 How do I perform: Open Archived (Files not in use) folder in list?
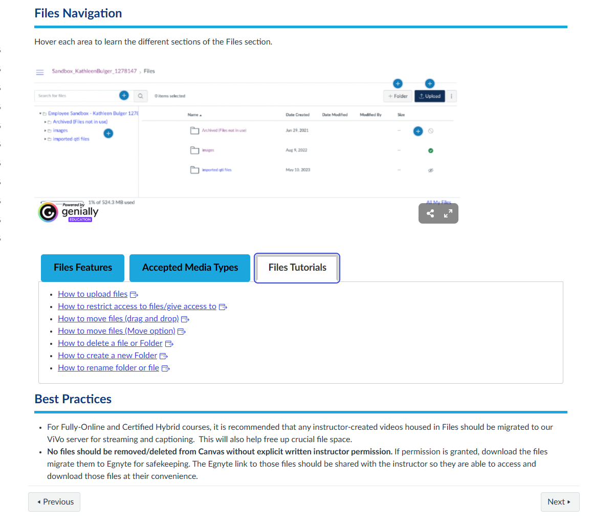[224, 130]
